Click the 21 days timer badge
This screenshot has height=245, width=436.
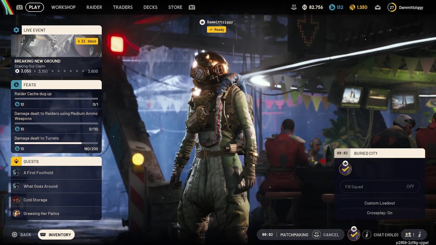pos(87,41)
